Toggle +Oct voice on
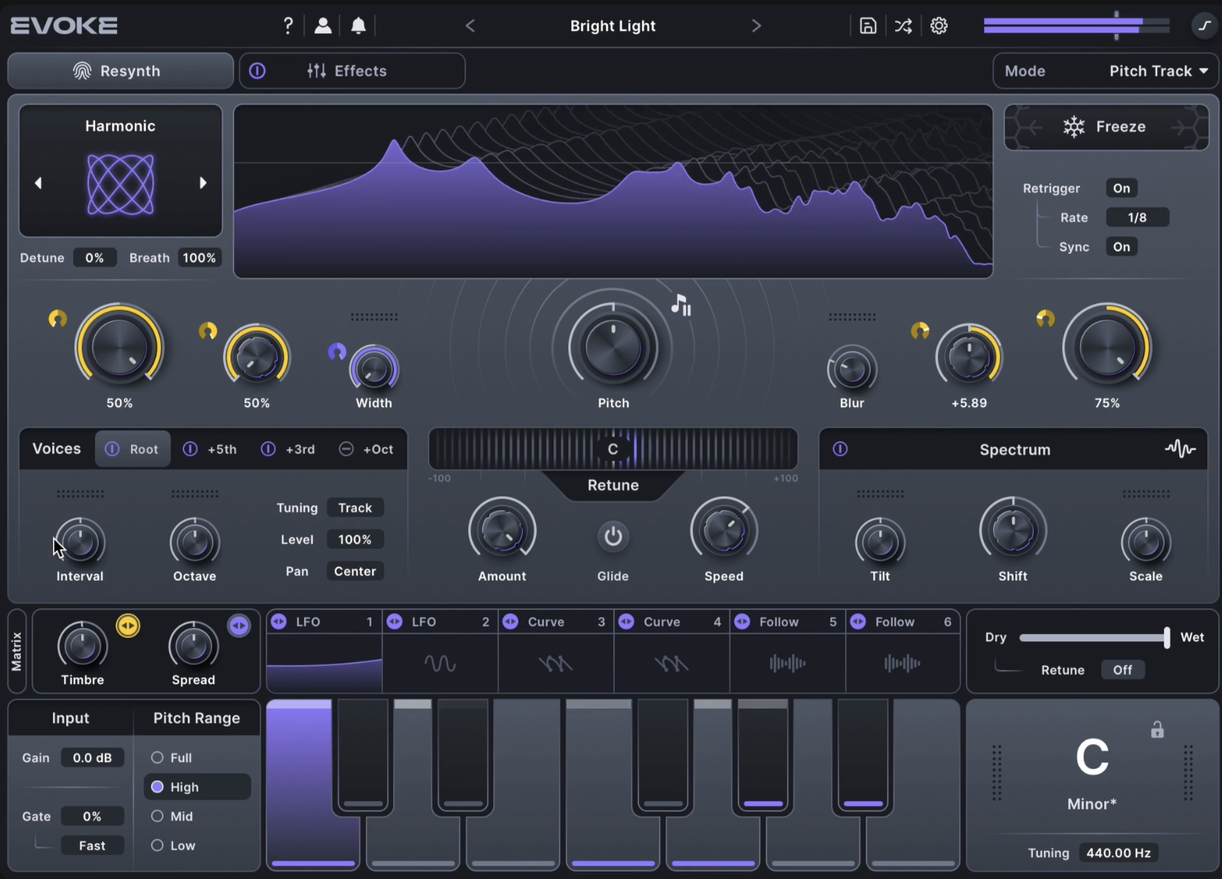 click(346, 449)
